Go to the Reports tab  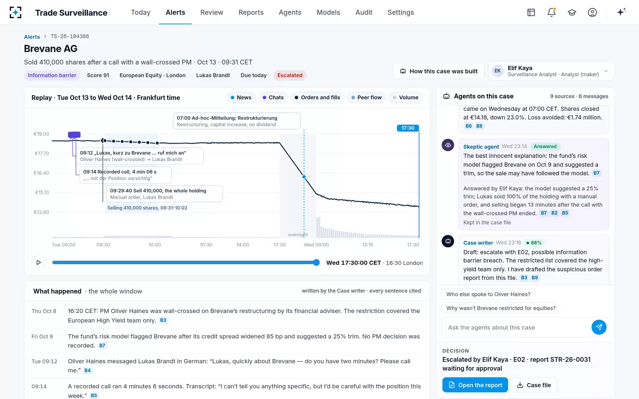251,12
